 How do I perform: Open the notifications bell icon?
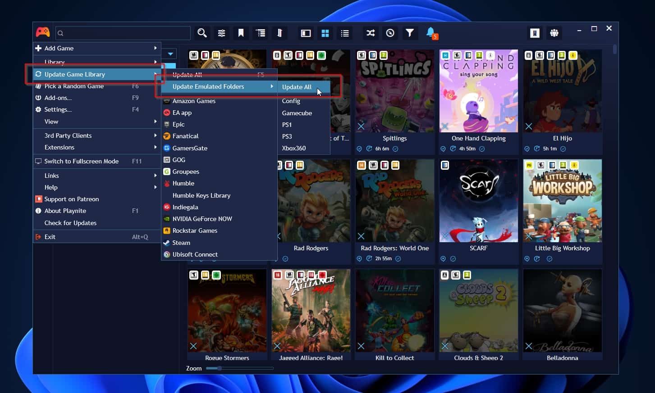point(431,33)
